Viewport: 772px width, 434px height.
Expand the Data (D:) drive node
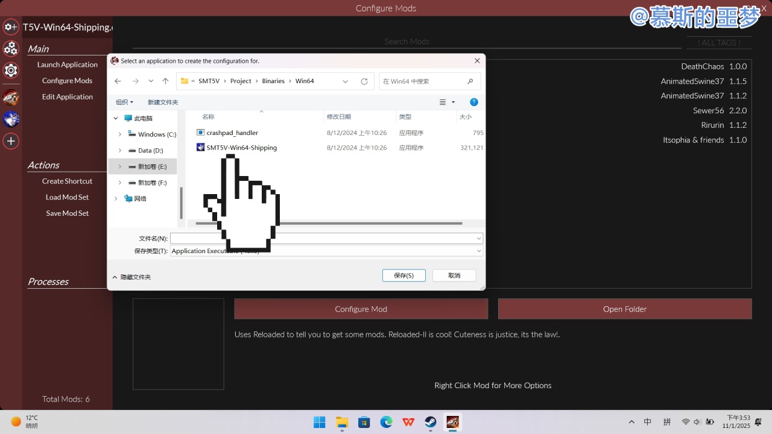point(119,151)
